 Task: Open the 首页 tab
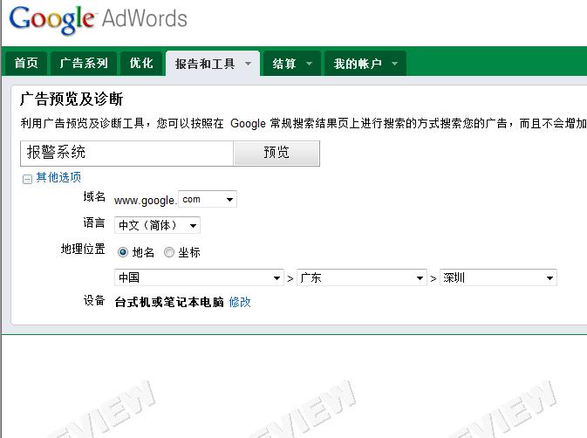pyautogui.click(x=26, y=64)
